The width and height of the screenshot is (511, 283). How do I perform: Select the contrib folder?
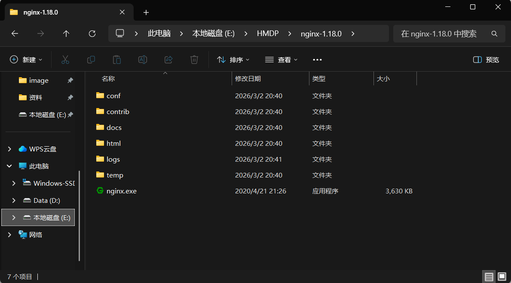click(x=118, y=111)
